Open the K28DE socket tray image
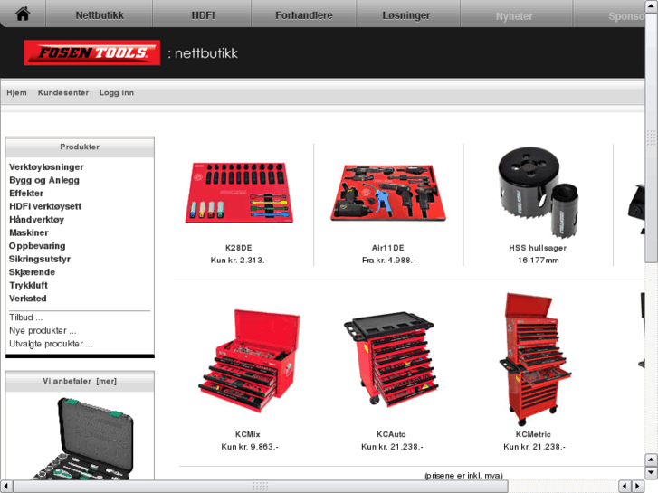The height and width of the screenshot is (493, 658). point(239,193)
